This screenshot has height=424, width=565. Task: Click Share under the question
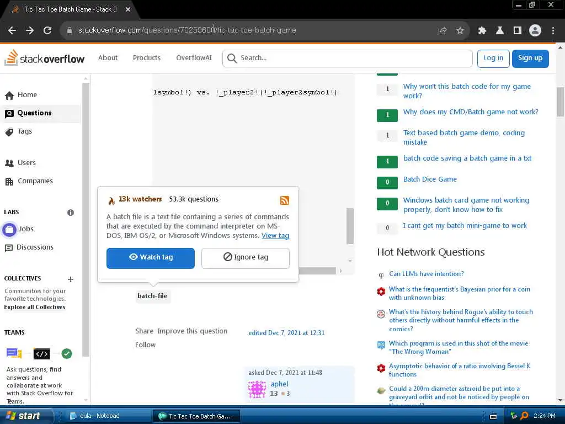[x=144, y=331]
